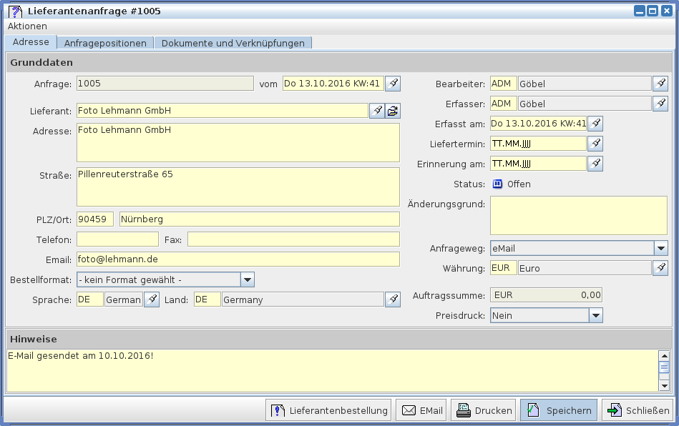Image resolution: width=679 pixels, height=426 pixels.
Task: Open the Anfrageweg eMail dropdown
Action: pos(660,248)
